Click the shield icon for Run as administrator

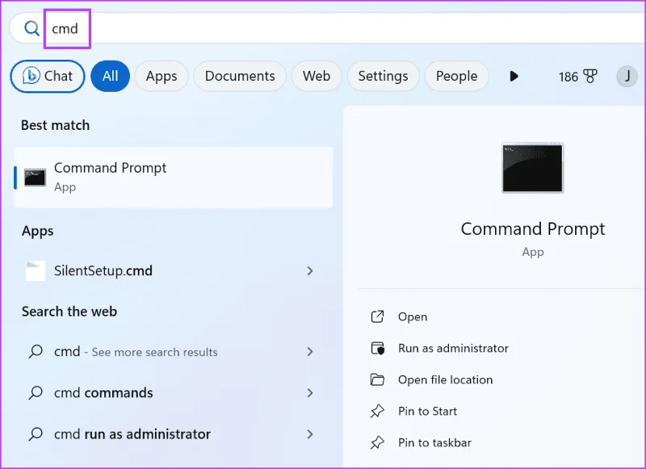(x=377, y=349)
